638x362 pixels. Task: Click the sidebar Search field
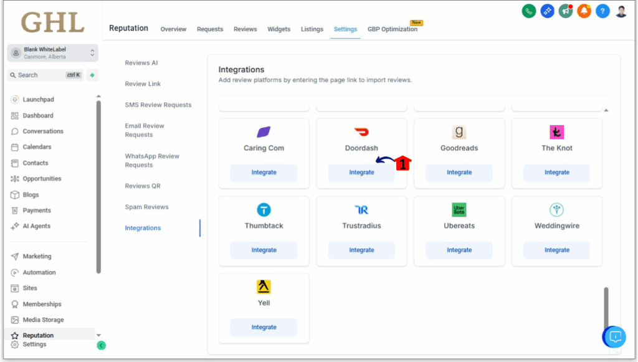coord(45,75)
